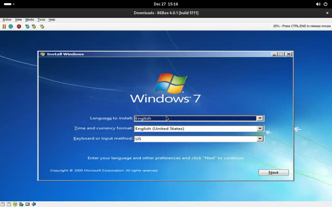The width and height of the screenshot is (332, 207).
Task: Click the Language to install label
Action: coord(111,118)
